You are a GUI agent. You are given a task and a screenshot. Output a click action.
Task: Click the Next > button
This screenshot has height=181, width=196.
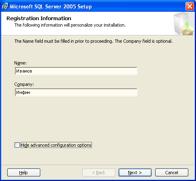[x=135, y=173]
